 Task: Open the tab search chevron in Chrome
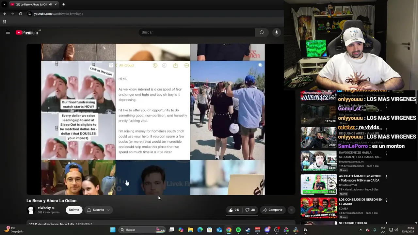pyautogui.click(x=4, y=5)
